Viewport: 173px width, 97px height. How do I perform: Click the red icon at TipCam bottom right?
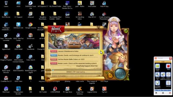tap(170, 93)
